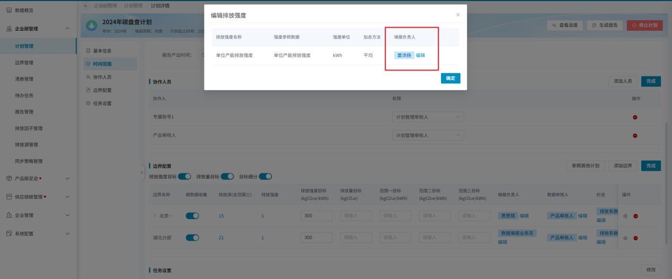The width and height of the screenshot is (672, 279).
Task: Click 排放强度目标 input for 北京 row
Action: coord(316,216)
